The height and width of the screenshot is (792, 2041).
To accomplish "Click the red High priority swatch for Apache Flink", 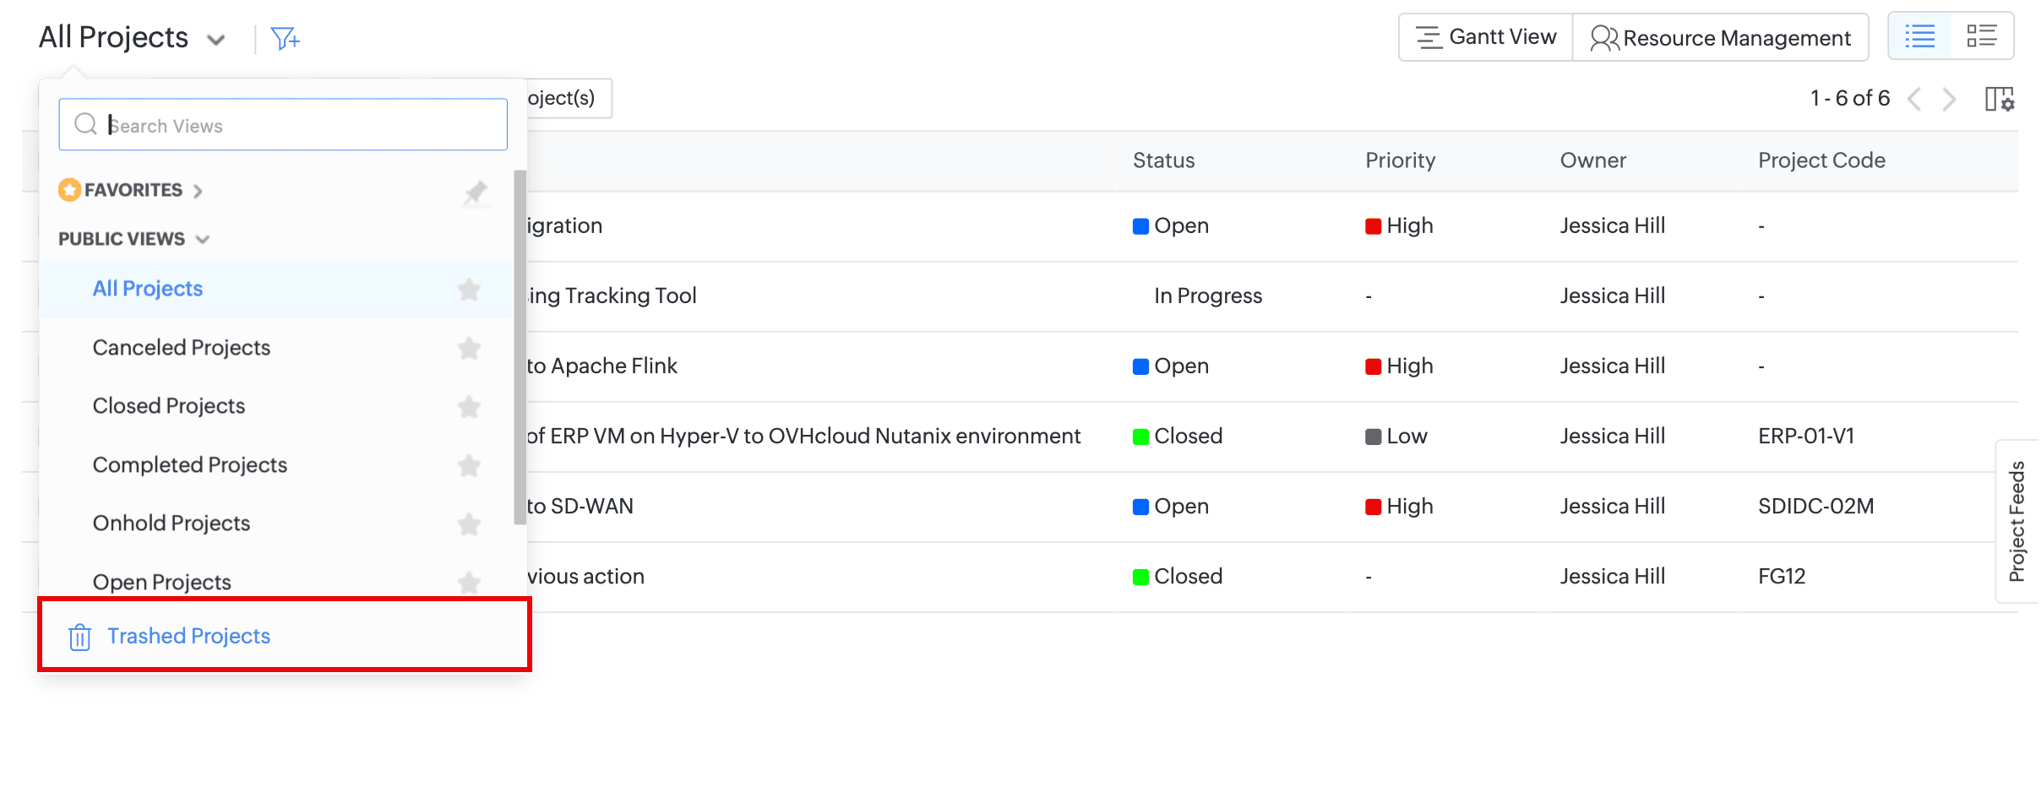I will click(1373, 366).
